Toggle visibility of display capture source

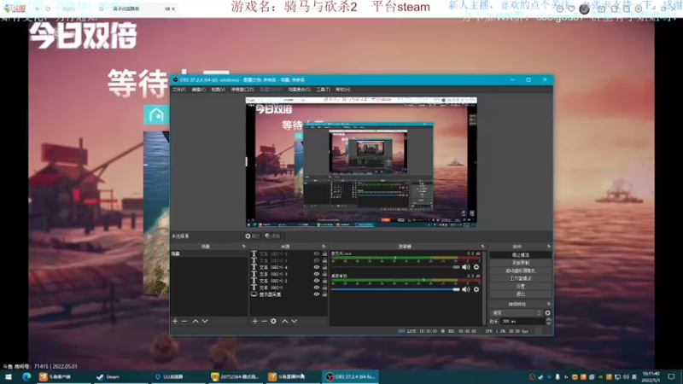tap(317, 294)
